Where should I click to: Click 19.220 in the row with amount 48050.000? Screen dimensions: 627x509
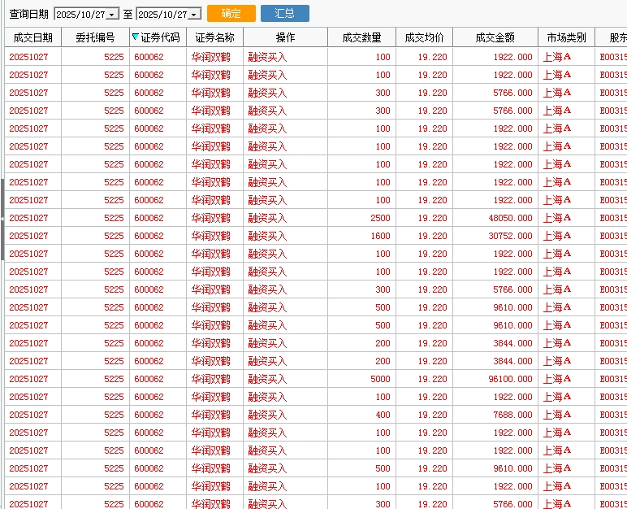[432, 218]
